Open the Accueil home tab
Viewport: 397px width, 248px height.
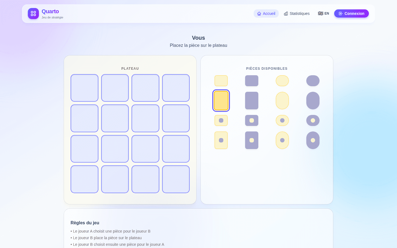click(266, 14)
